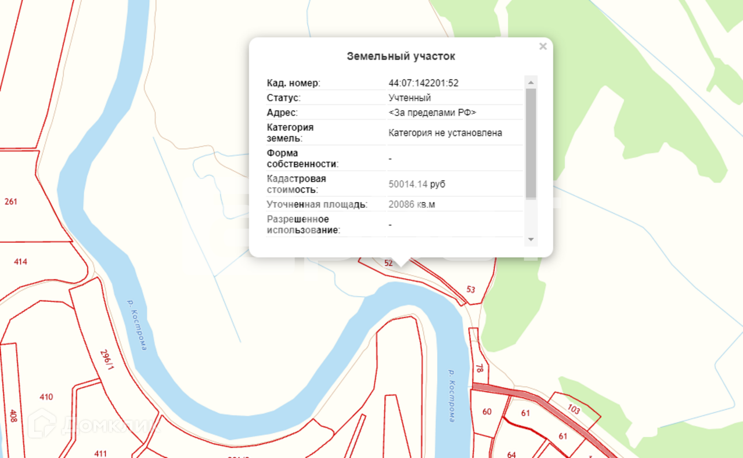Screen dimensions: 743x458
Task: Select parcel 103 on the map
Action: click(x=575, y=409)
